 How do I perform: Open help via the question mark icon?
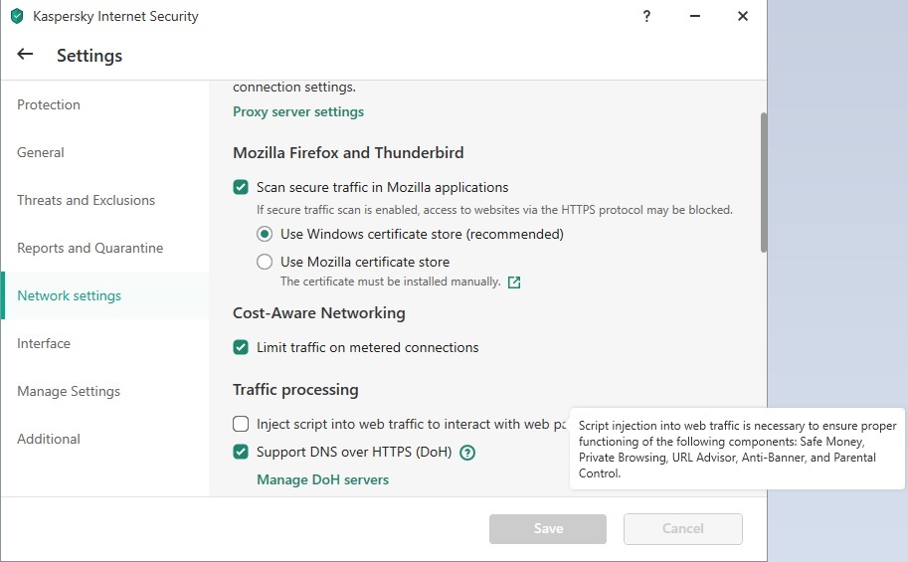[647, 16]
